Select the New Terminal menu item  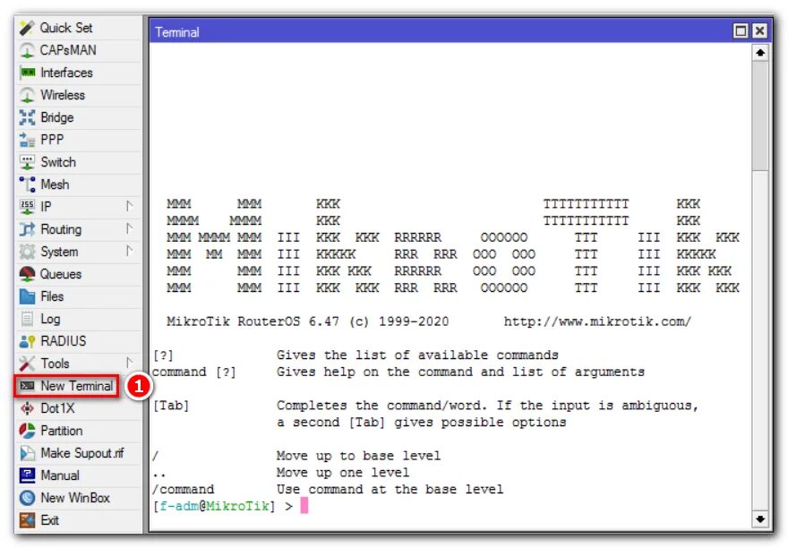point(67,386)
